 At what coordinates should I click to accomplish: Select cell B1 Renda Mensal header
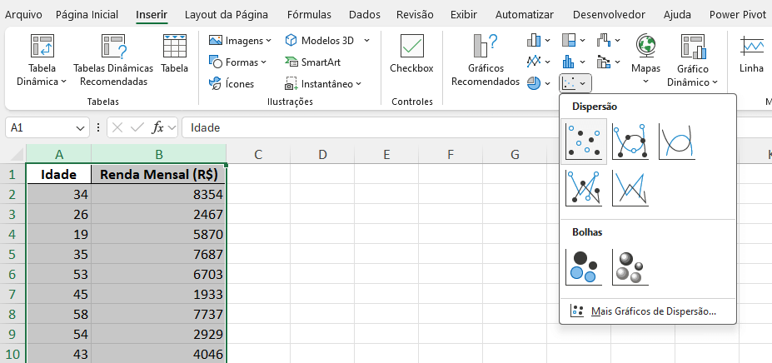coord(158,175)
